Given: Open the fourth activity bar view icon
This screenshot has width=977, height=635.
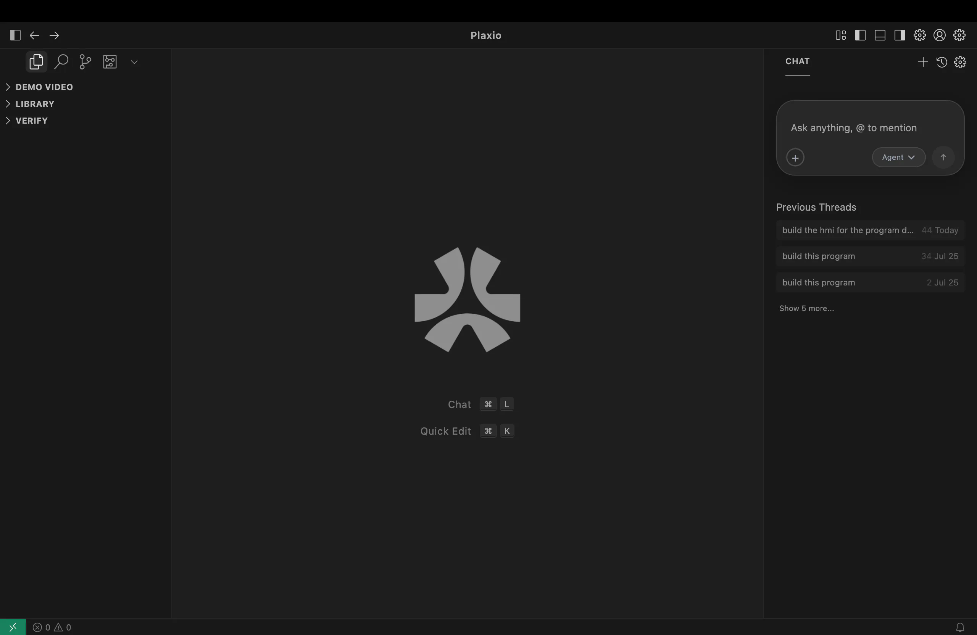Looking at the screenshot, I should tap(110, 62).
